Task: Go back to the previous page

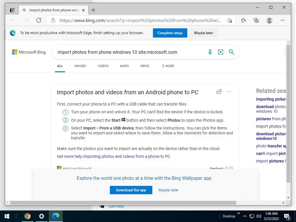Action: tap(13, 20)
